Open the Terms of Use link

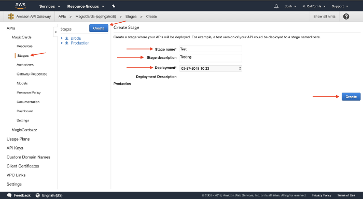pyautogui.click(x=346, y=195)
